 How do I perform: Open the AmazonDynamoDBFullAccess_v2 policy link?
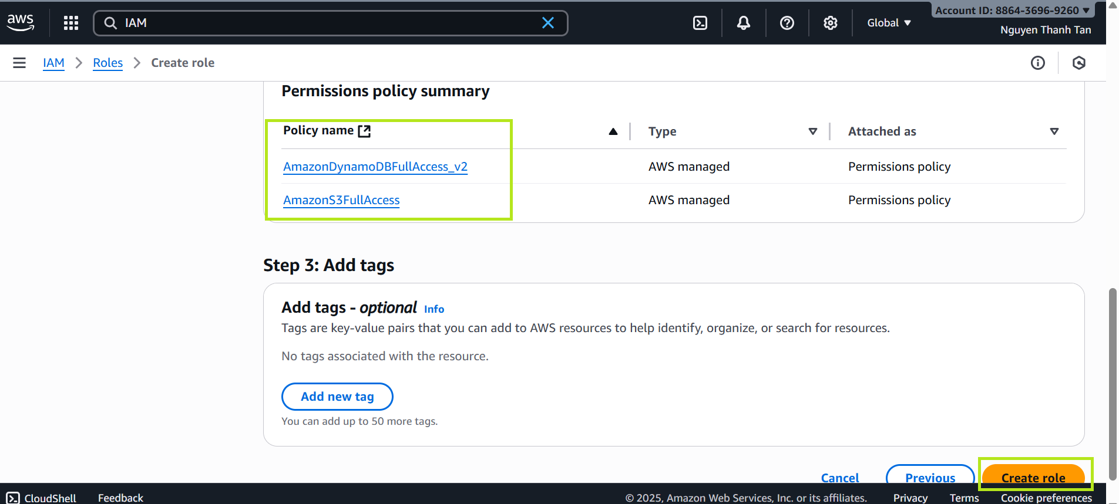coord(375,167)
